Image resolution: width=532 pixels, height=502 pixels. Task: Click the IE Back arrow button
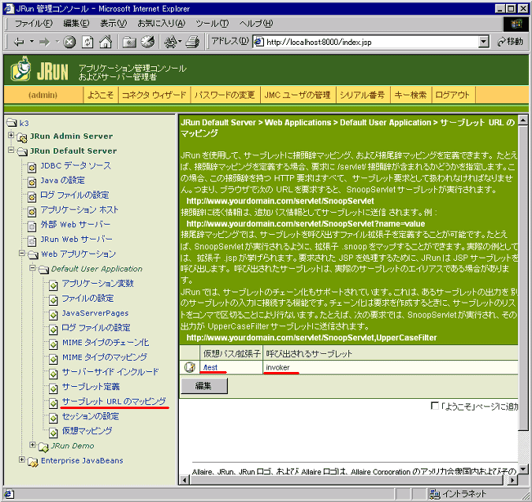click(x=19, y=42)
